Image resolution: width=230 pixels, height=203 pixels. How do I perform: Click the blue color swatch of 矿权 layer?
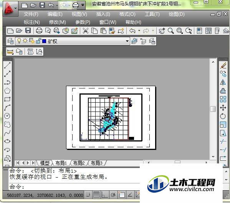[44, 41]
